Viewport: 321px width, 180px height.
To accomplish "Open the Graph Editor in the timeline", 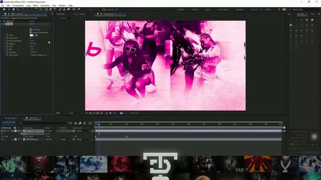I will [x=90, y=123].
